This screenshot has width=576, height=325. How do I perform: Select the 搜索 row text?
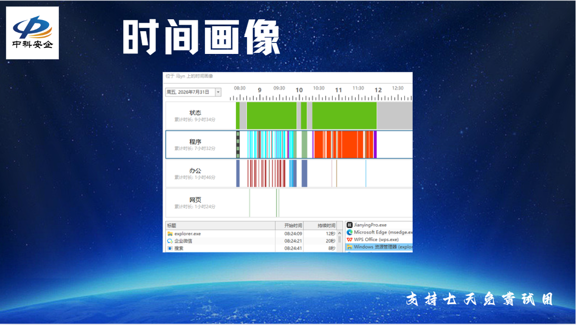point(179,248)
